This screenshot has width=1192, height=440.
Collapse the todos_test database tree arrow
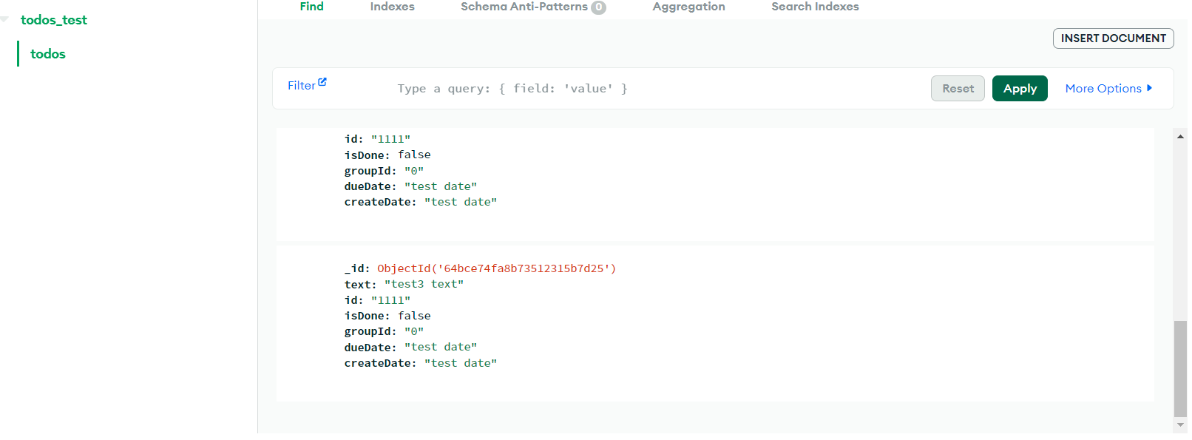click(4, 20)
